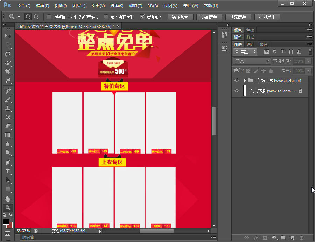Click the filter-for-type-layers T icon
The image size is (315, 242).
point(283,51)
